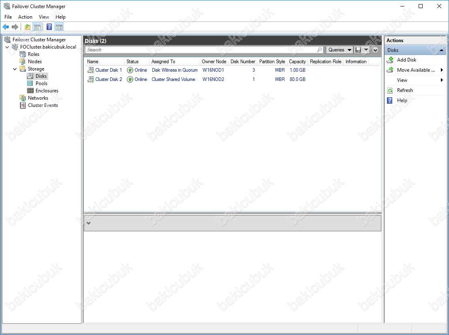Click the Refresh icon in Actions pane

coord(390,90)
